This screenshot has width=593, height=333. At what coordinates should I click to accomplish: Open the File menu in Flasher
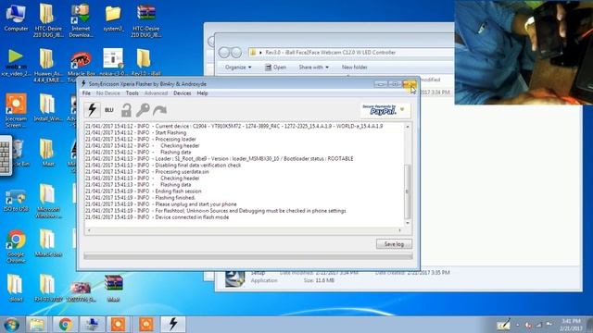click(x=86, y=93)
